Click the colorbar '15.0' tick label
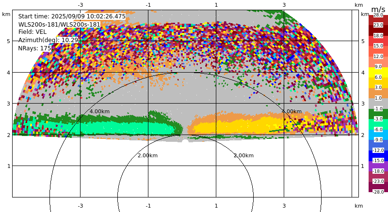 point(378,46)
